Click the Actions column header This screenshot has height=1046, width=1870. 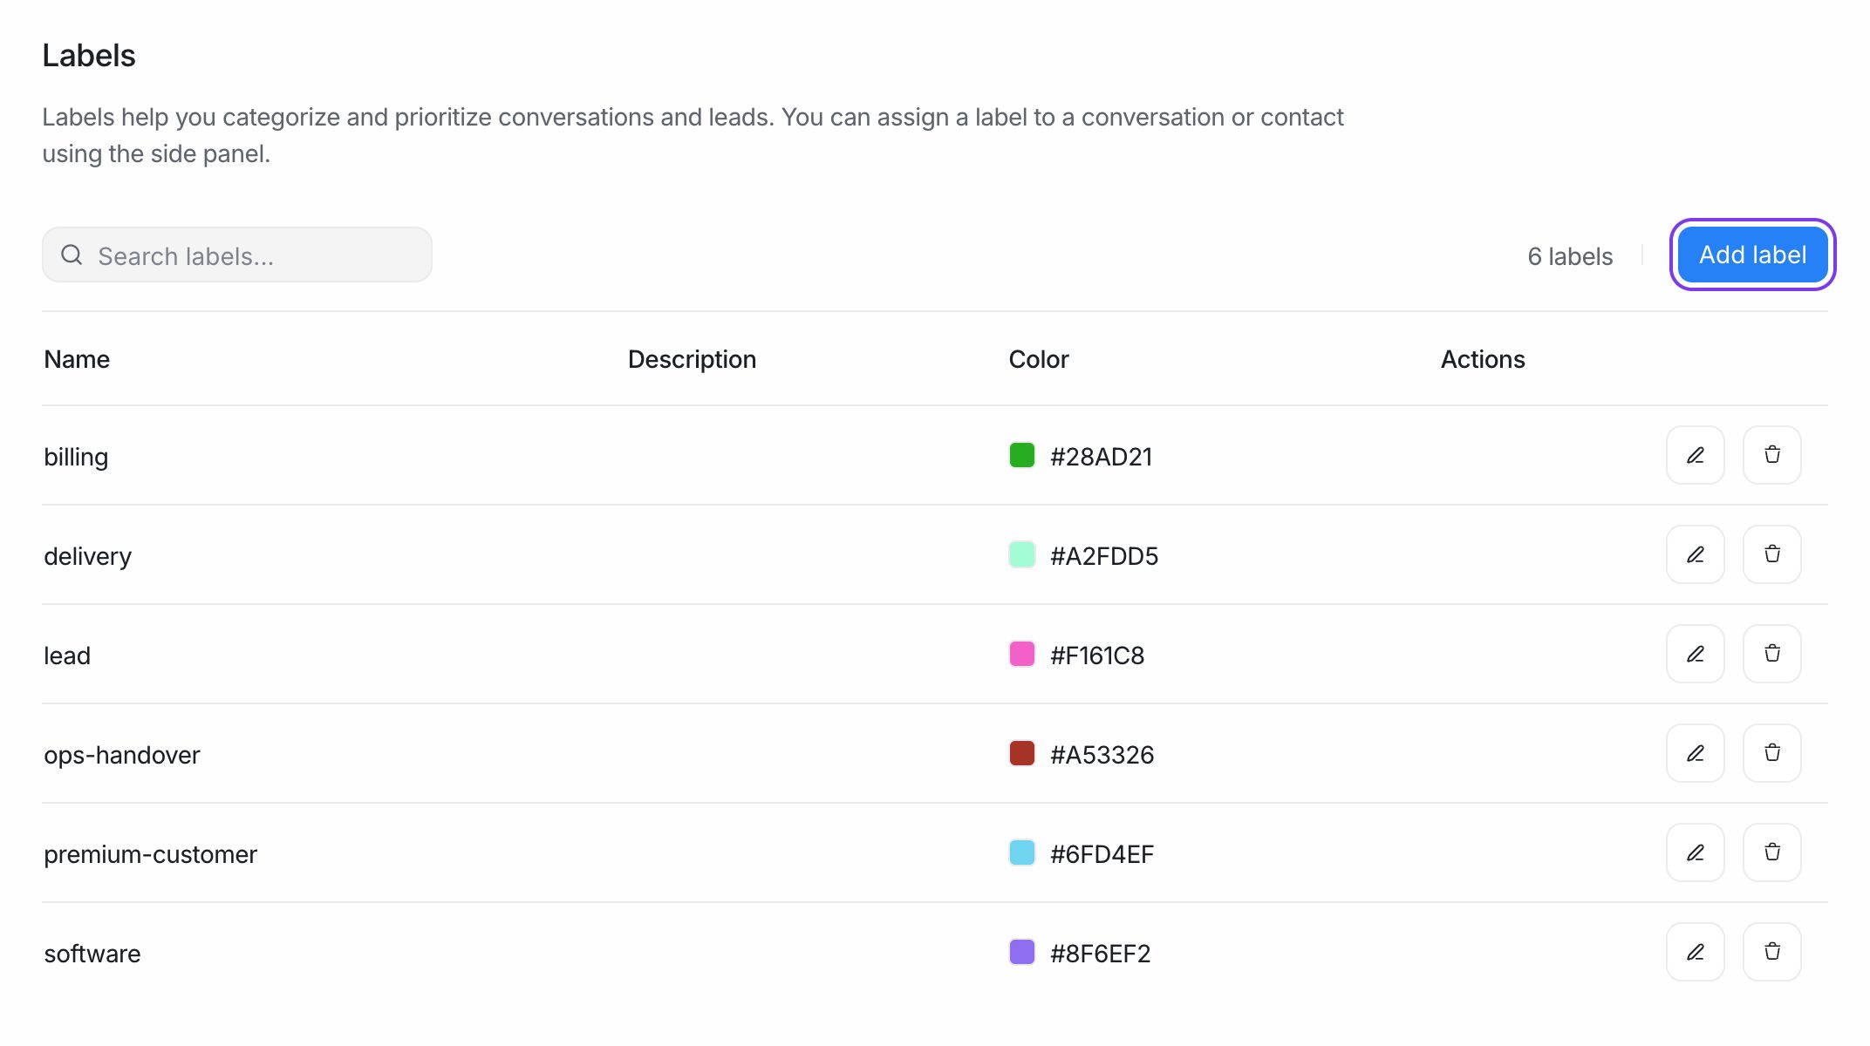point(1482,359)
